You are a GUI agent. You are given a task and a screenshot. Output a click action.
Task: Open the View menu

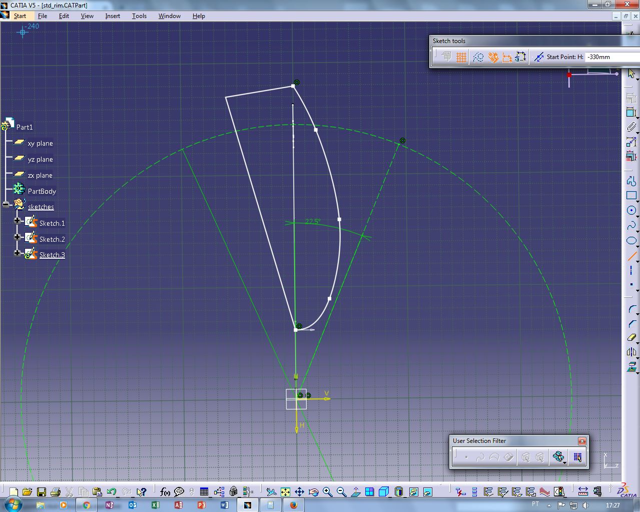(87, 16)
